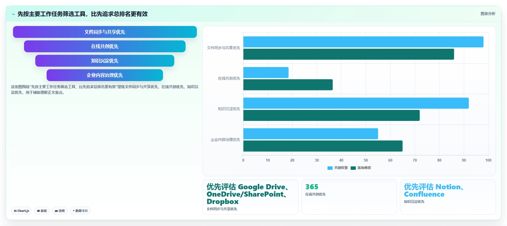Select the 企业内容治理优先 funnel bar
This screenshot has height=226, width=507.
105,75
